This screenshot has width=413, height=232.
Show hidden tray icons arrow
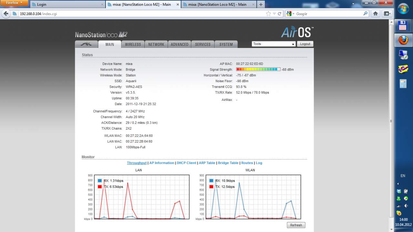[x=398, y=184]
